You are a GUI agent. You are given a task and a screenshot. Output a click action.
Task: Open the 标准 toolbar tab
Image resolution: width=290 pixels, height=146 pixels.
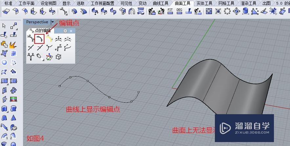point(9,3)
